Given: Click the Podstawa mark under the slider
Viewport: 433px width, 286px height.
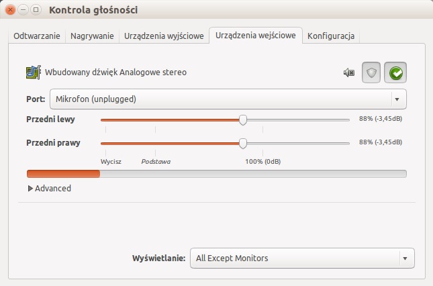Looking at the screenshot, I should pos(156,162).
